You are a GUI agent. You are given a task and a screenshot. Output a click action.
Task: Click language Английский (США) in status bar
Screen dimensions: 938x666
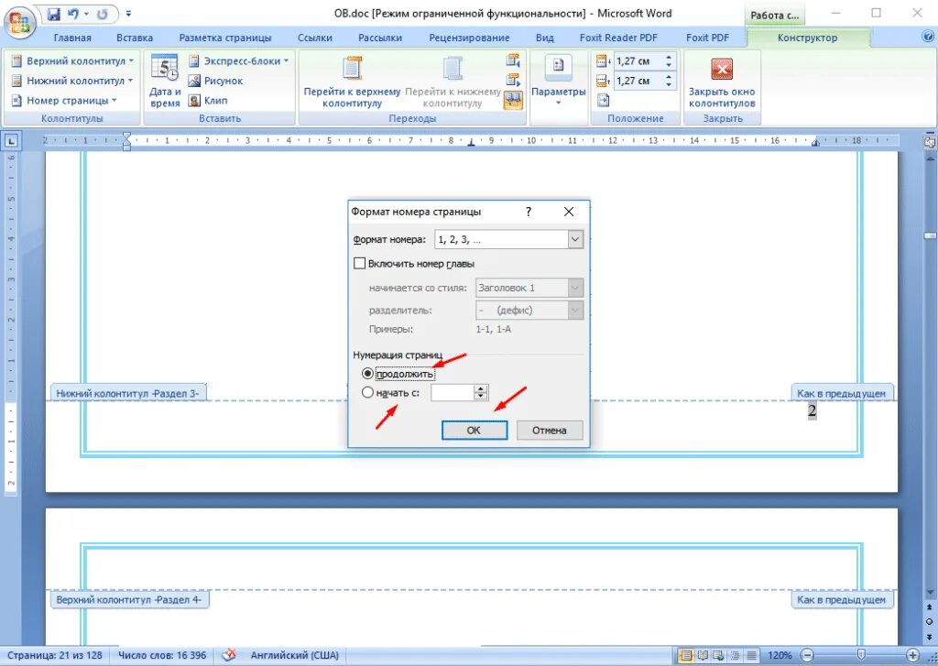[x=294, y=655]
